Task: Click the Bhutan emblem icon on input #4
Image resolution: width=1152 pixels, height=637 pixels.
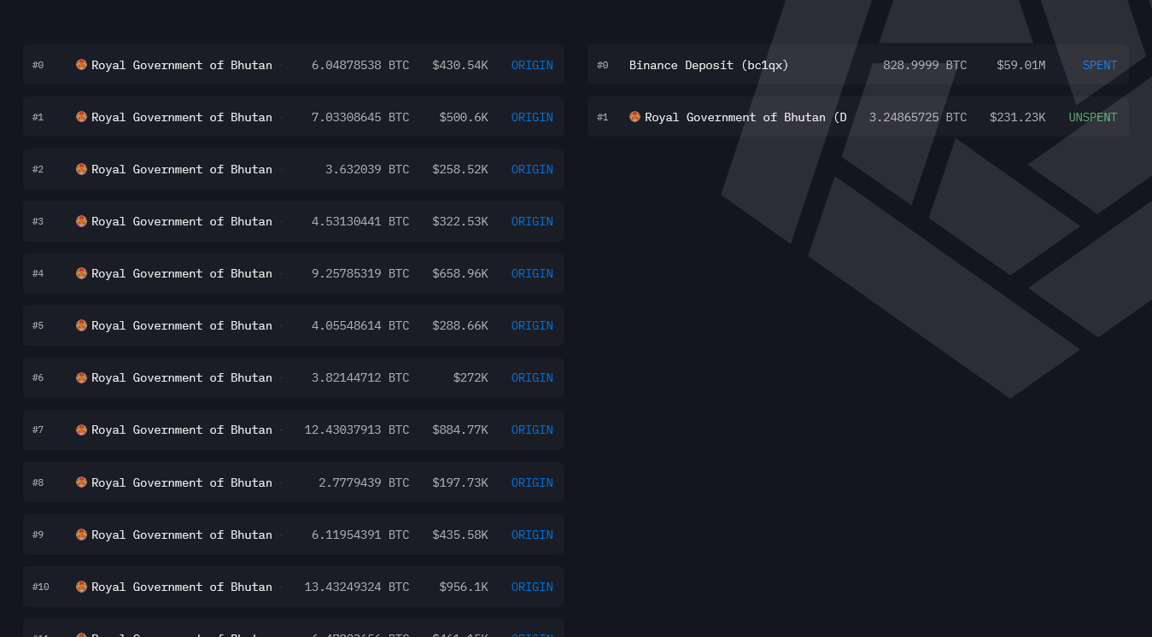Action: tap(81, 273)
